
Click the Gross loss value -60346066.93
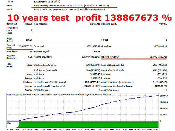pos(160,46)
